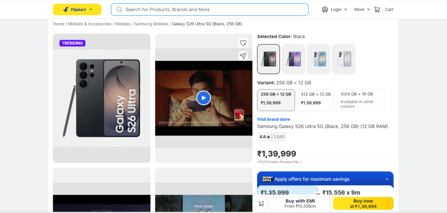Choose the 512 GB + 12 GB variant

click(316, 100)
